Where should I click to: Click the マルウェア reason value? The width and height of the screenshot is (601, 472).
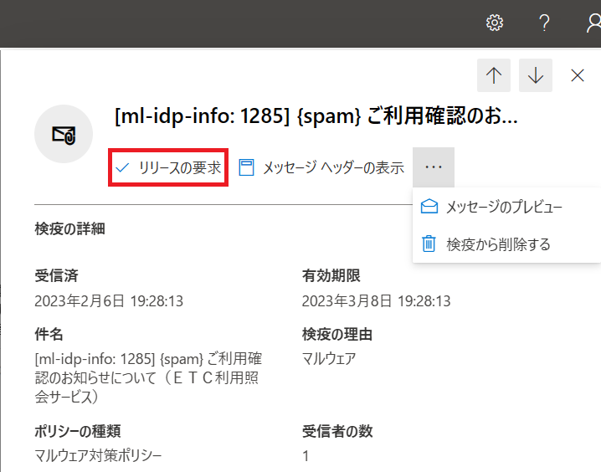(x=329, y=359)
